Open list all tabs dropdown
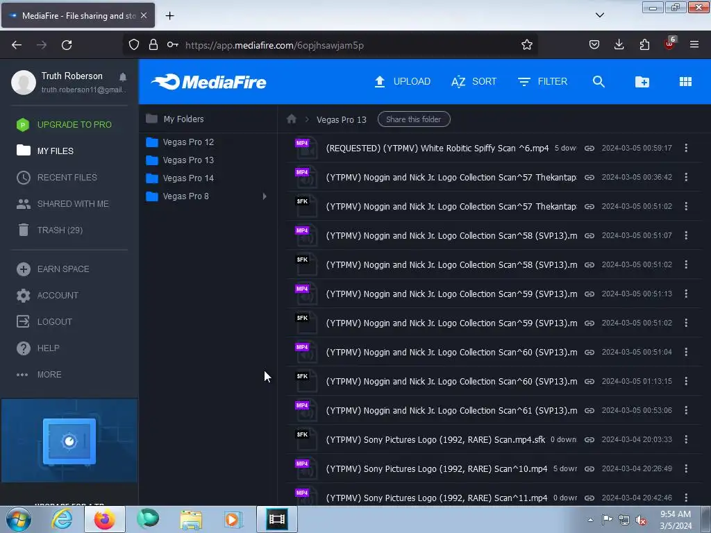The image size is (711, 533). (599, 15)
